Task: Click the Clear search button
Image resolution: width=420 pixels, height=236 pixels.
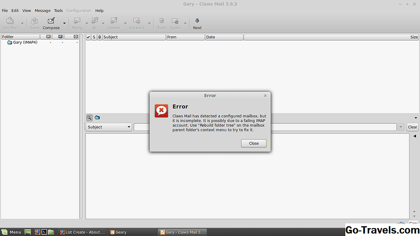Action: [x=412, y=127]
